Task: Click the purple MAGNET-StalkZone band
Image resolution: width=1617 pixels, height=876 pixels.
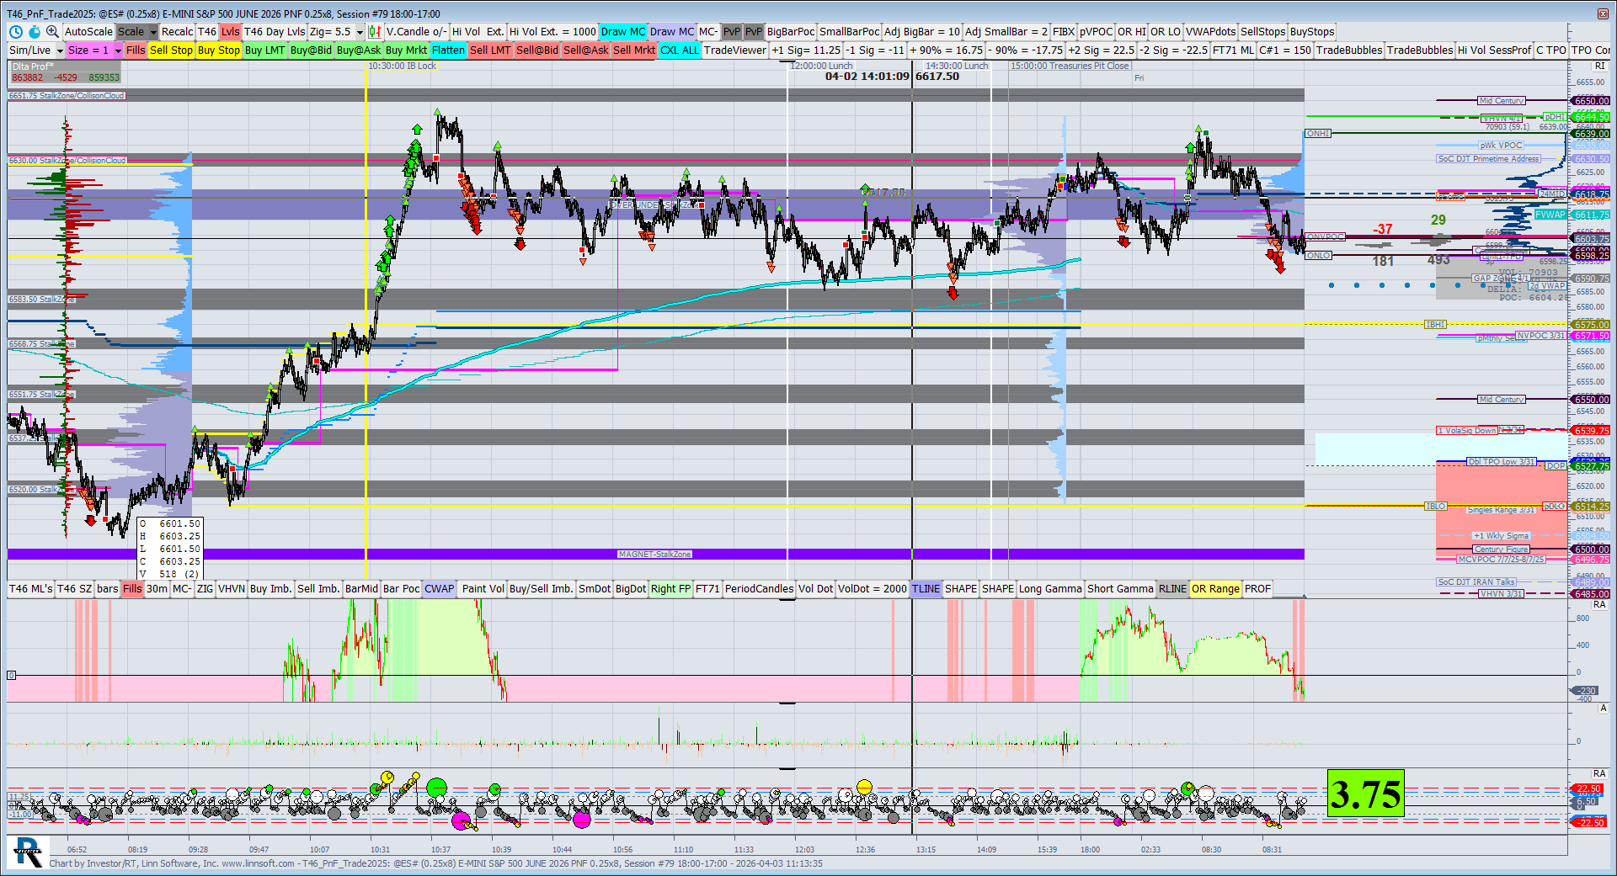Action: [x=654, y=555]
